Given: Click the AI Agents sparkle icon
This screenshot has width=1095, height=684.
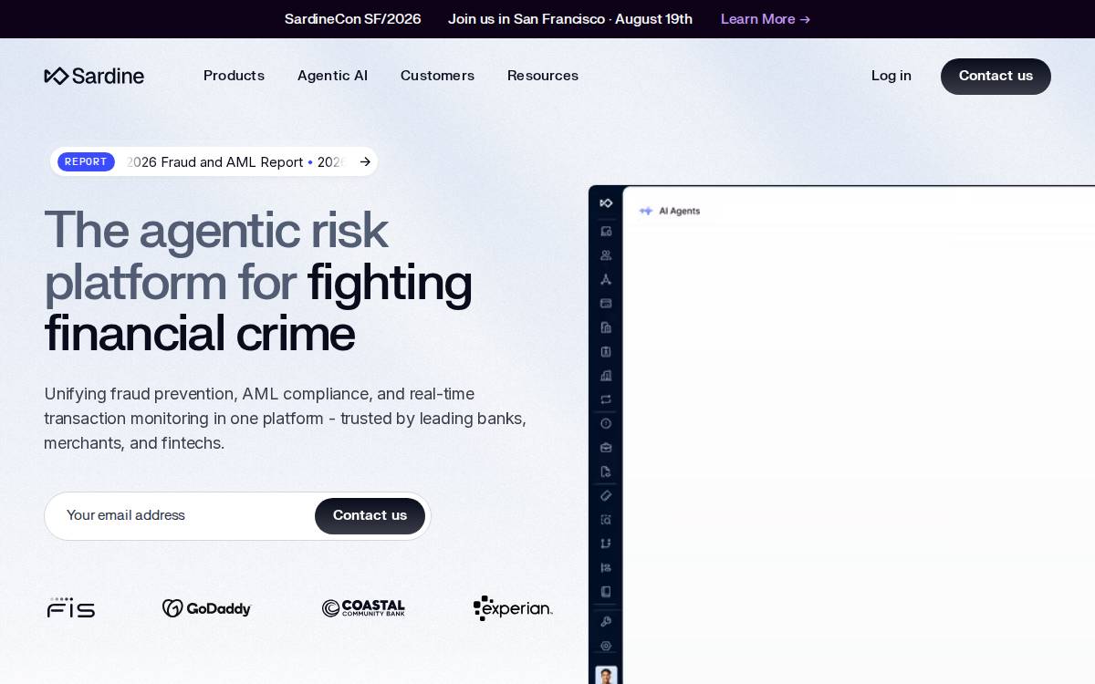Looking at the screenshot, I should (x=646, y=211).
